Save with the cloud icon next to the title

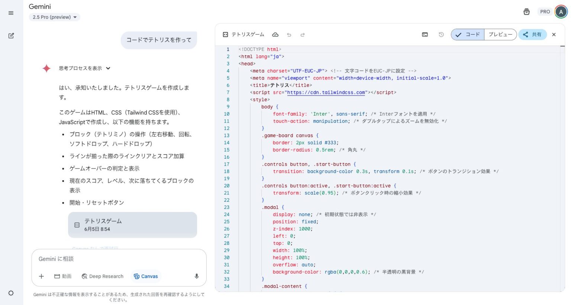pos(275,35)
